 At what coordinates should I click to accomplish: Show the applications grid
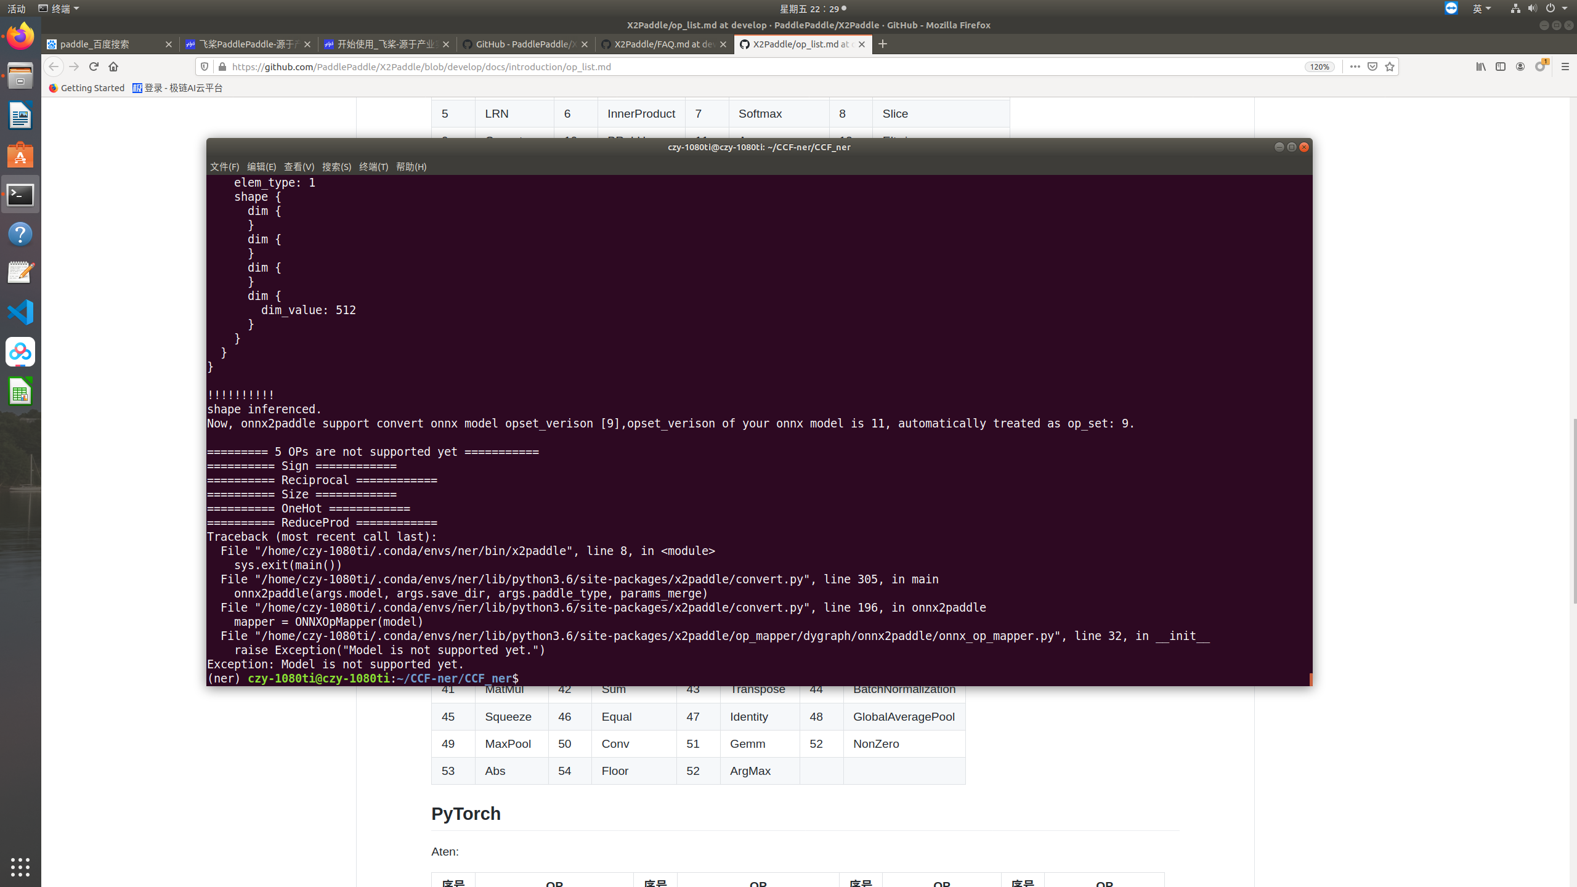20,867
